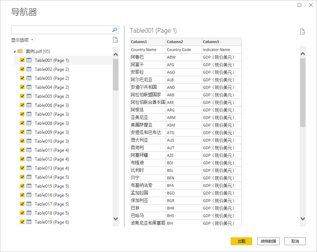The width and height of the screenshot is (317, 252).
Task: Click the table icon beside Table001 (Page 1)
Action: click(x=29, y=60)
